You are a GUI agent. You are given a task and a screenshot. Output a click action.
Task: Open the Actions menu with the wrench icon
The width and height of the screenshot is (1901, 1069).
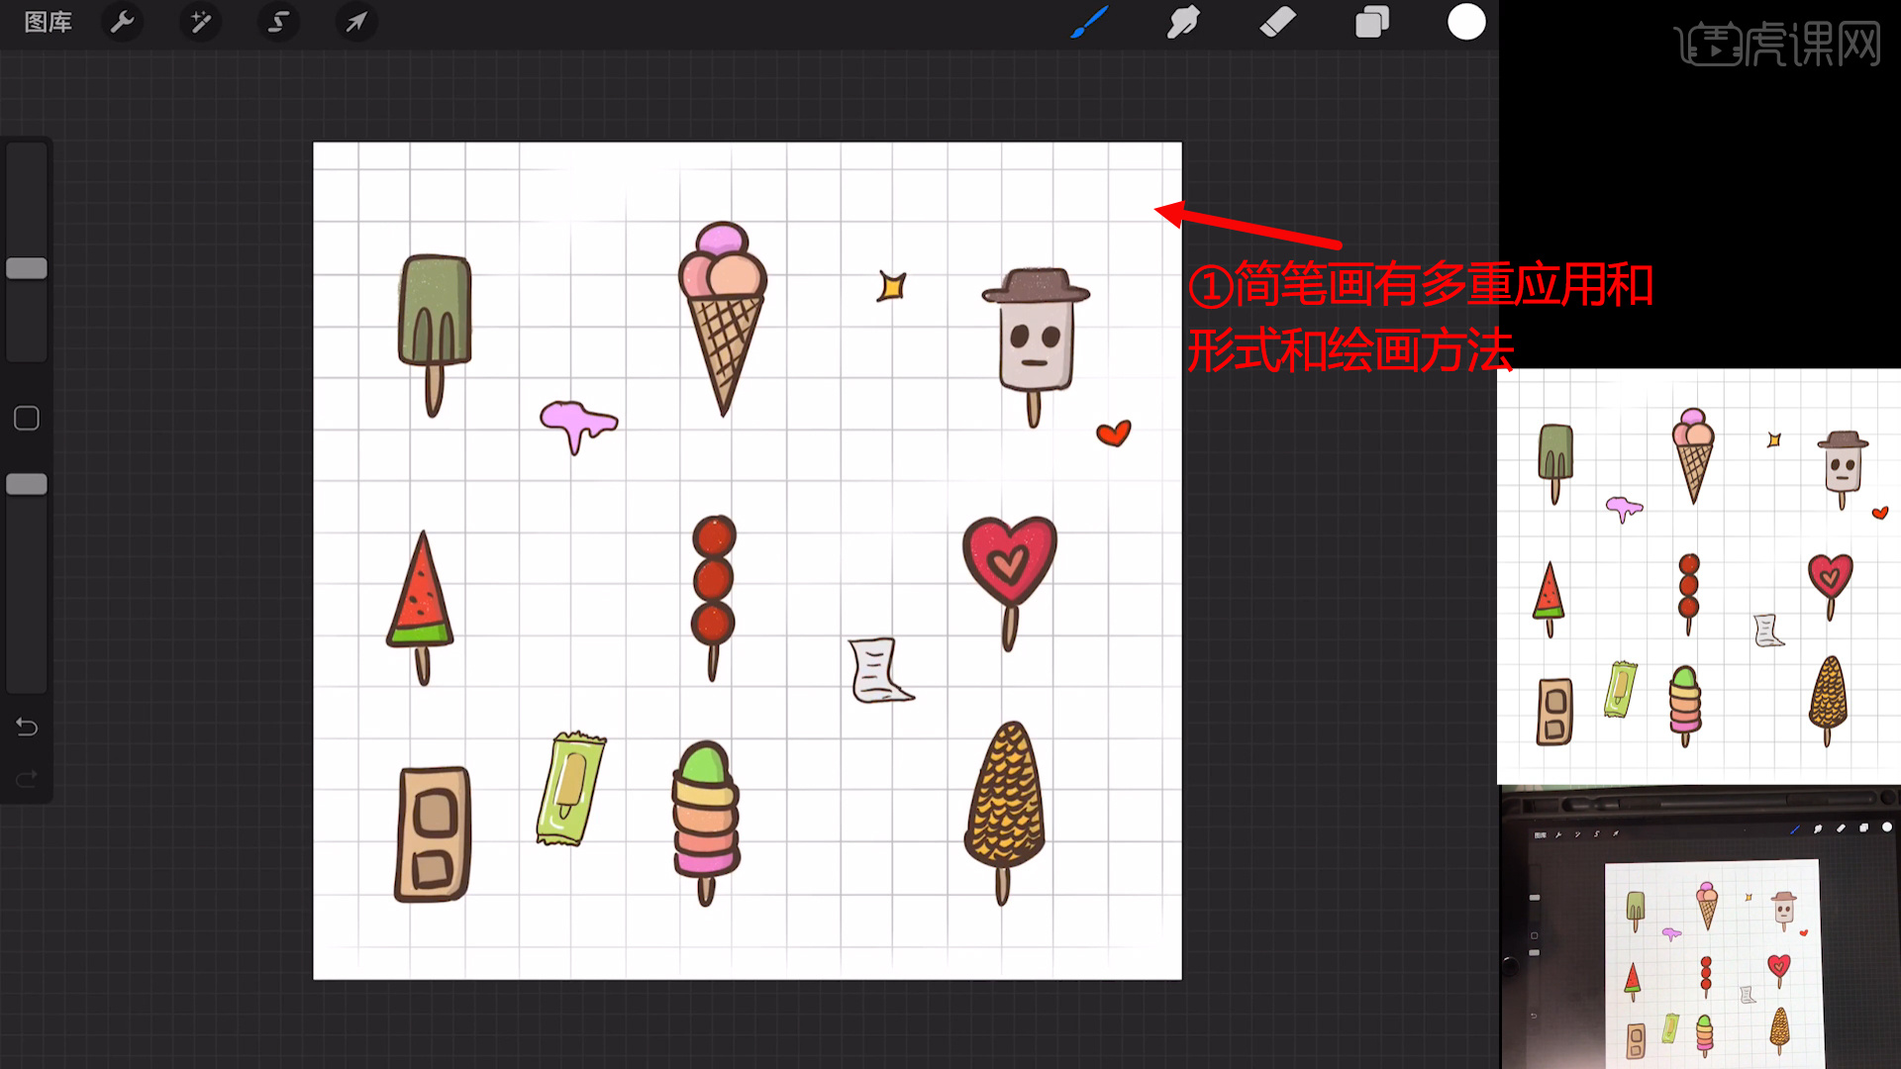point(122,22)
